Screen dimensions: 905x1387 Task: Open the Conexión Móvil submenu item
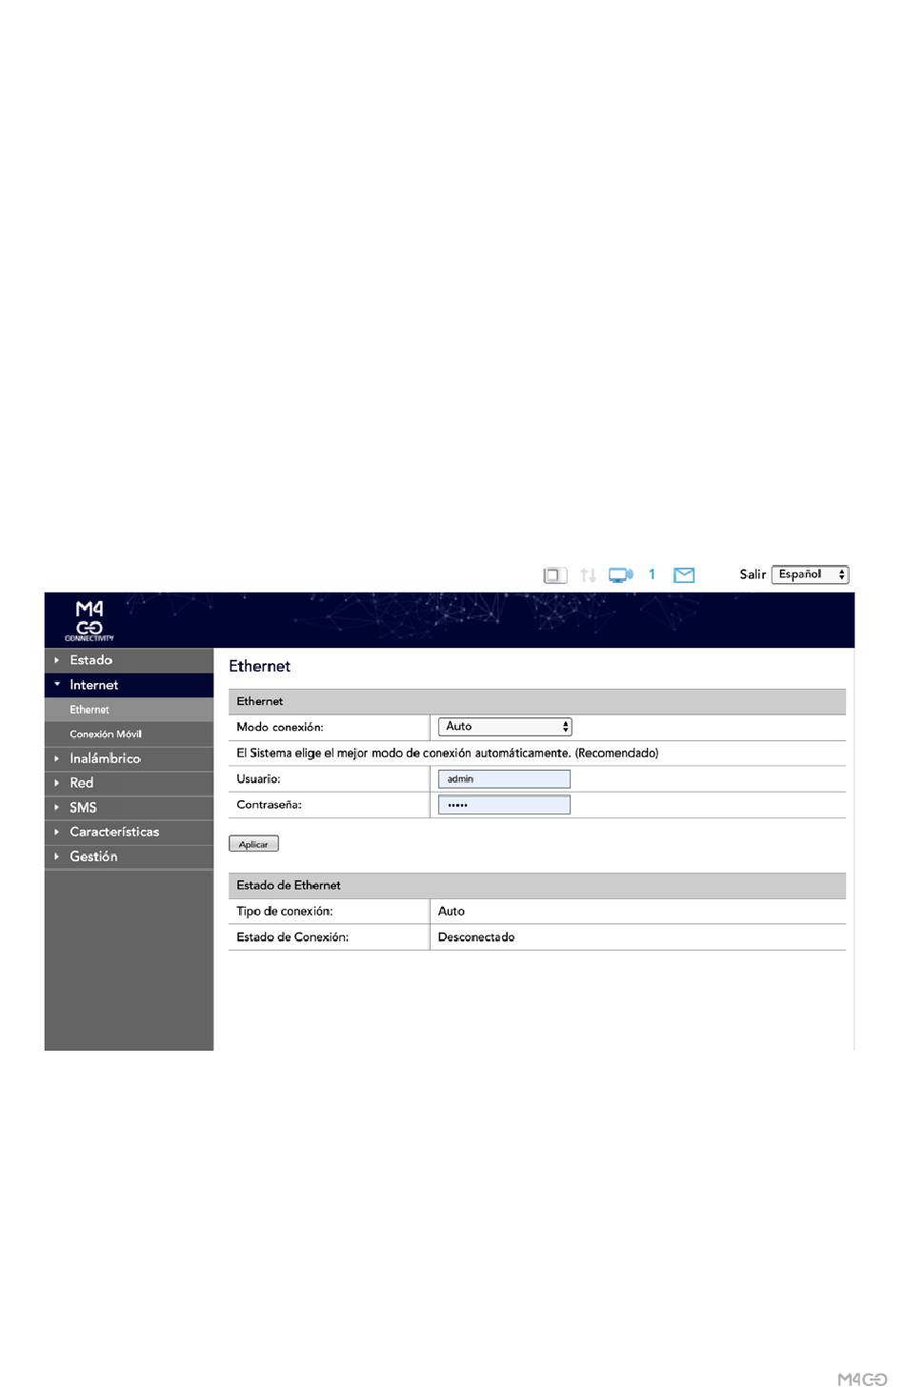(x=129, y=734)
